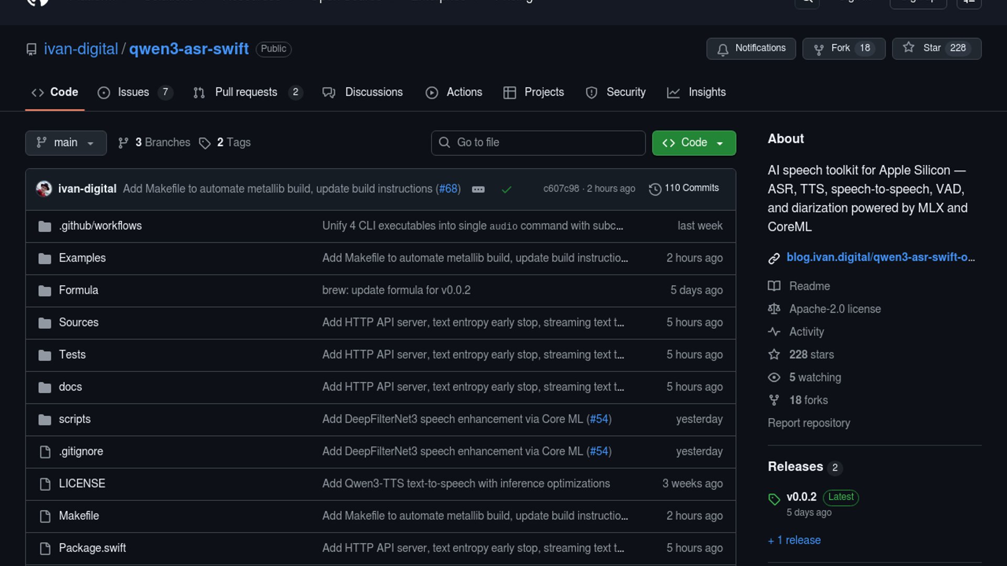1007x566 pixels.
Task: Open blog.ivan.digital website link
Action: point(880,257)
